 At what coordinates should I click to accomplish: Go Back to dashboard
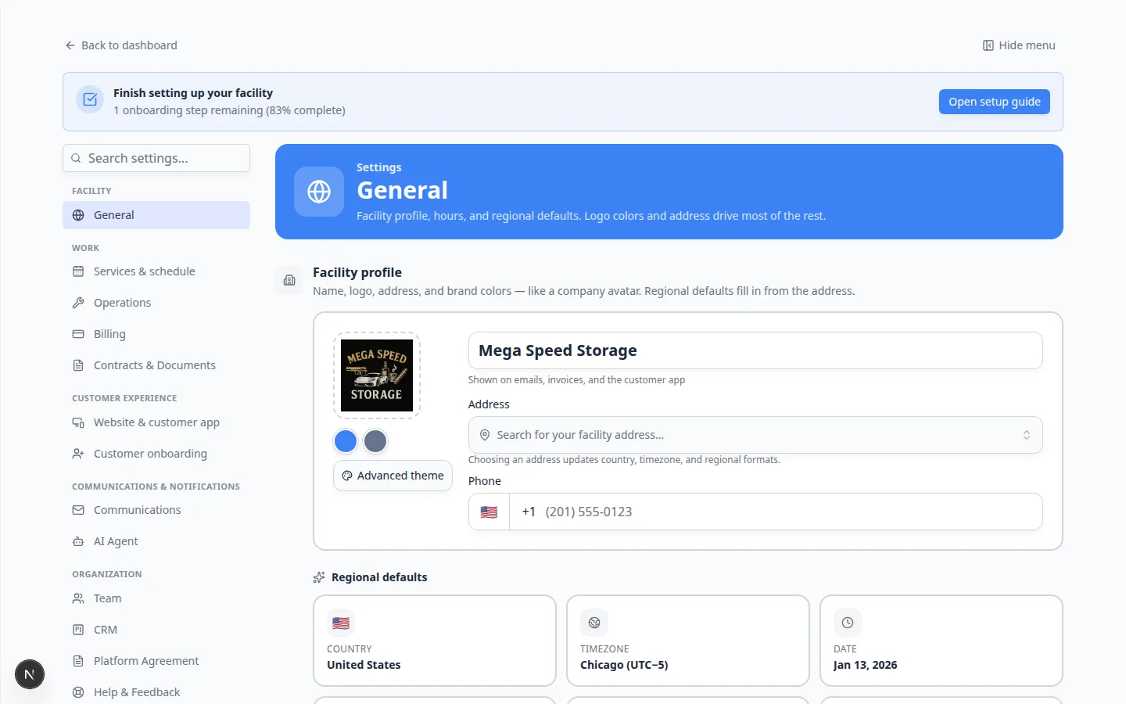pos(121,45)
